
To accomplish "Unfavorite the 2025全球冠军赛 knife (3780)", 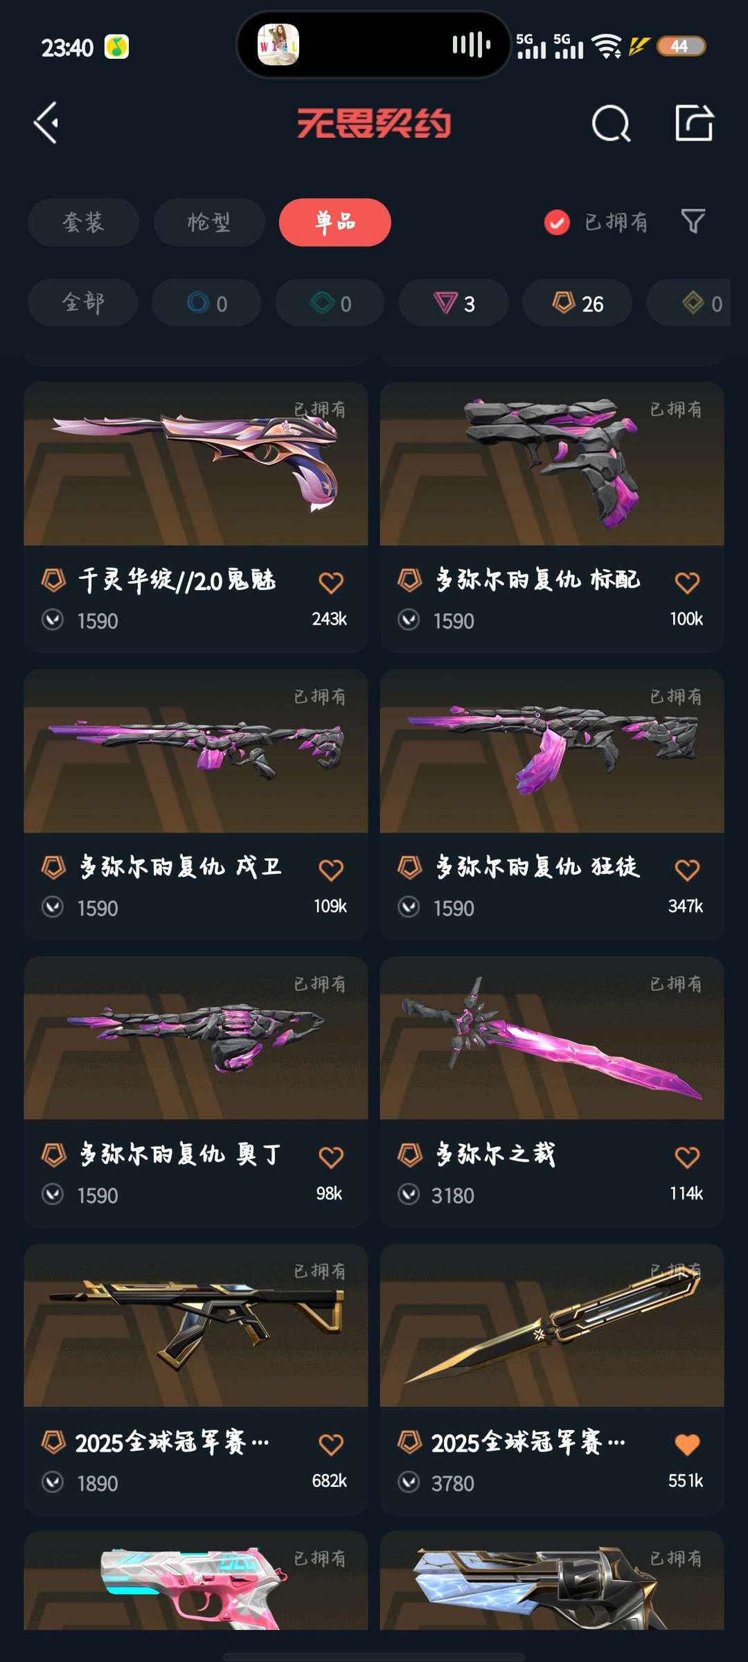I will point(687,1445).
